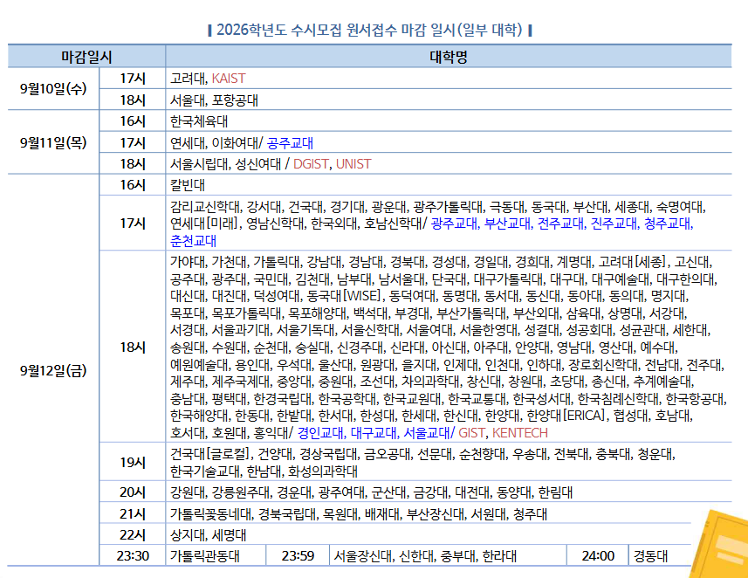The image size is (748, 578).
Task: Click the '24:00' time cell
Action: point(598,555)
